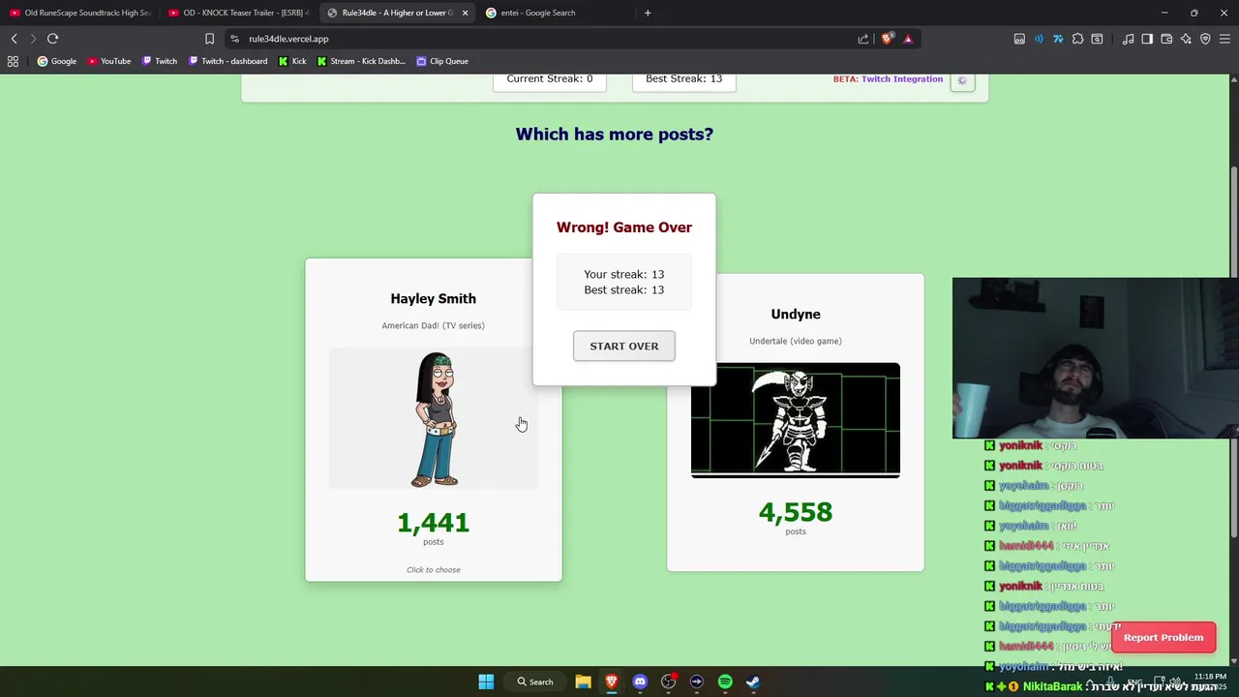
Task: Open Steam from the taskbar
Action: click(753, 682)
